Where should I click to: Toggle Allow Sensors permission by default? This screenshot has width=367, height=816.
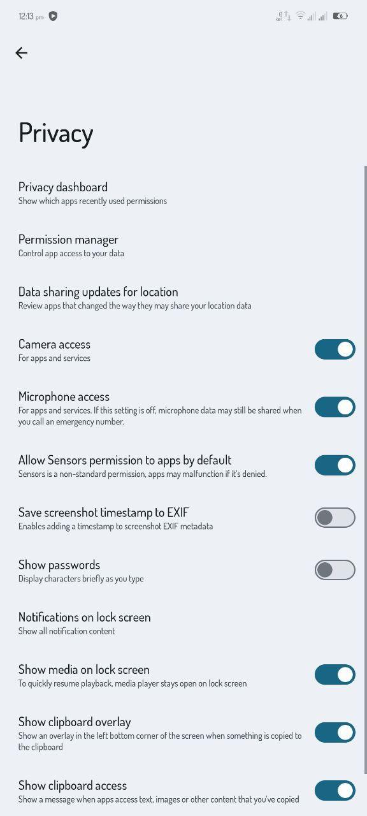pyautogui.click(x=335, y=465)
